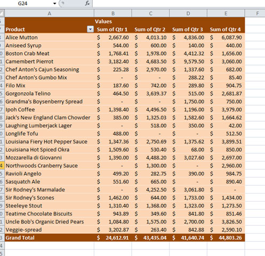Select column B header

[x=113, y=13]
